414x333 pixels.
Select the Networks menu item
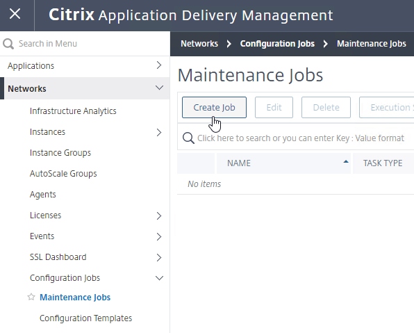coord(27,88)
